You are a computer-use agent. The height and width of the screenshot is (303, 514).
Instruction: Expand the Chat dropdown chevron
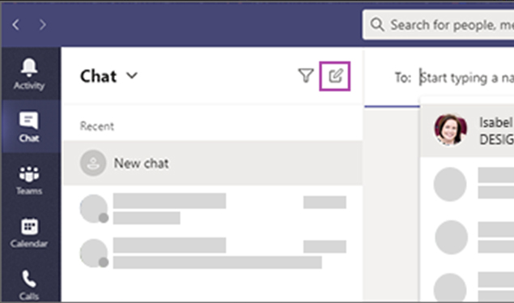click(x=132, y=76)
